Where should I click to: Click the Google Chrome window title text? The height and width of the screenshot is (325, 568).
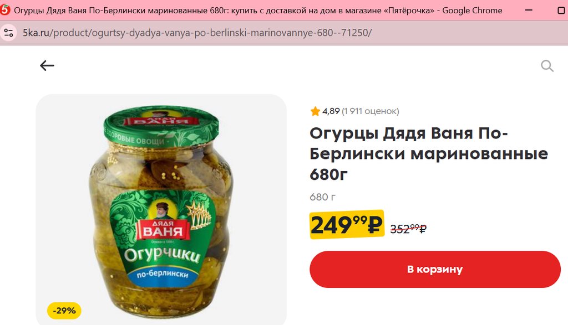tap(472, 11)
